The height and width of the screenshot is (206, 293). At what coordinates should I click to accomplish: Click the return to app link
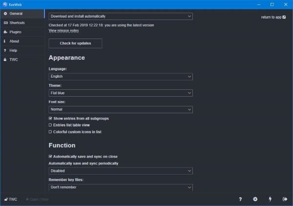(x=273, y=17)
